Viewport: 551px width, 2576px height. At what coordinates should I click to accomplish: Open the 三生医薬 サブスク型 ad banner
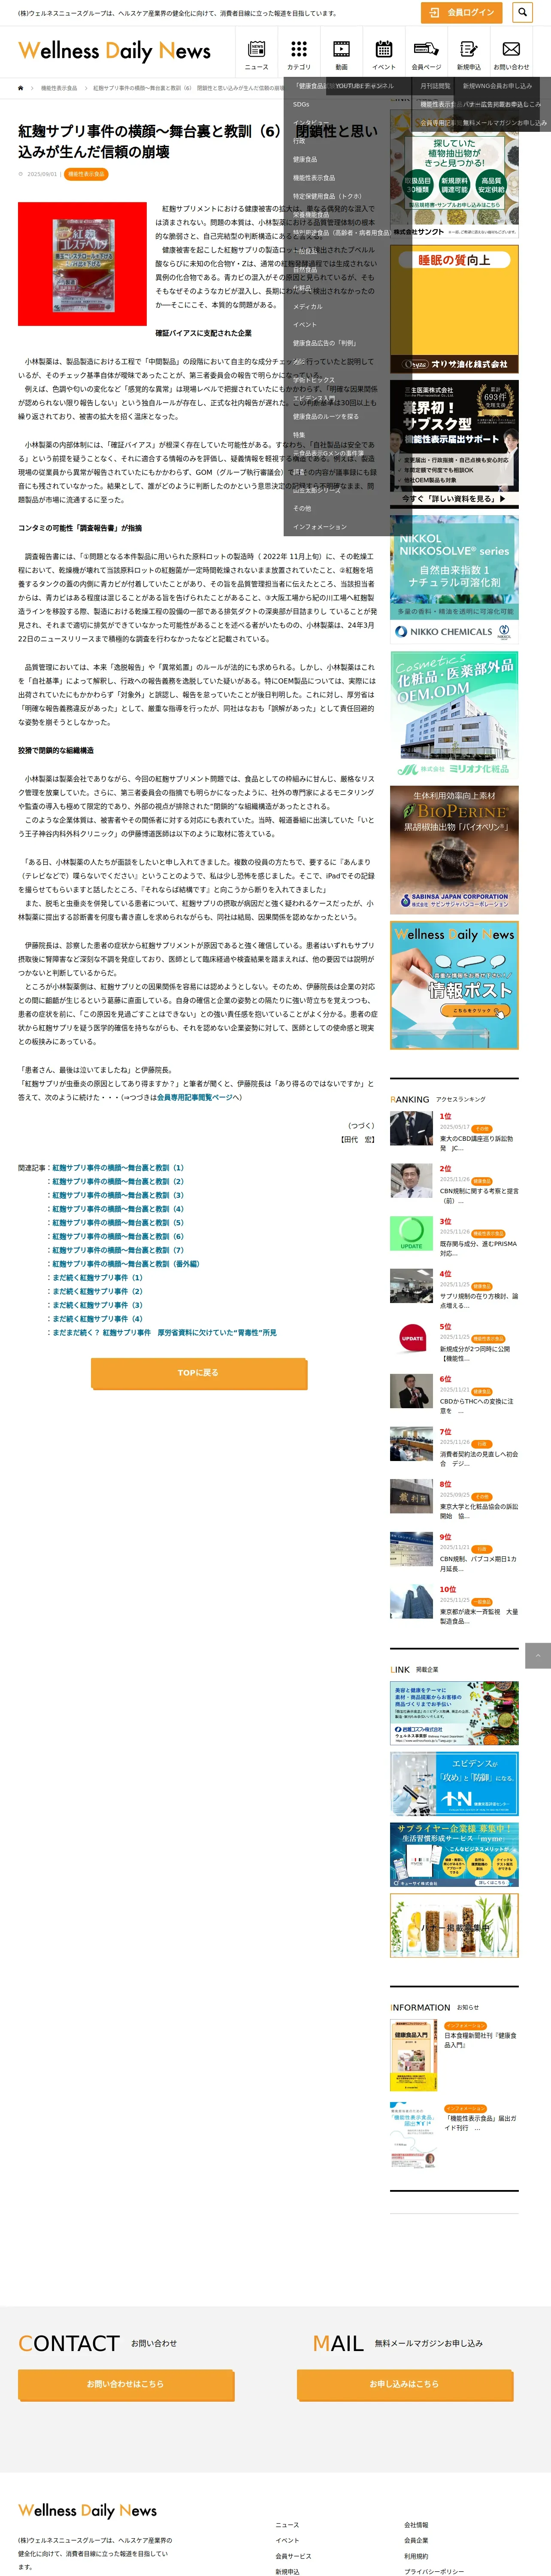(454, 444)
